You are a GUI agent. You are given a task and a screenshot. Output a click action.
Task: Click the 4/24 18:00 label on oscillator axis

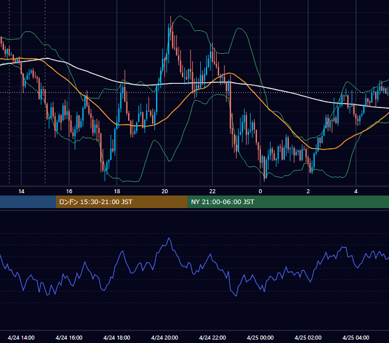click(117, 337)
